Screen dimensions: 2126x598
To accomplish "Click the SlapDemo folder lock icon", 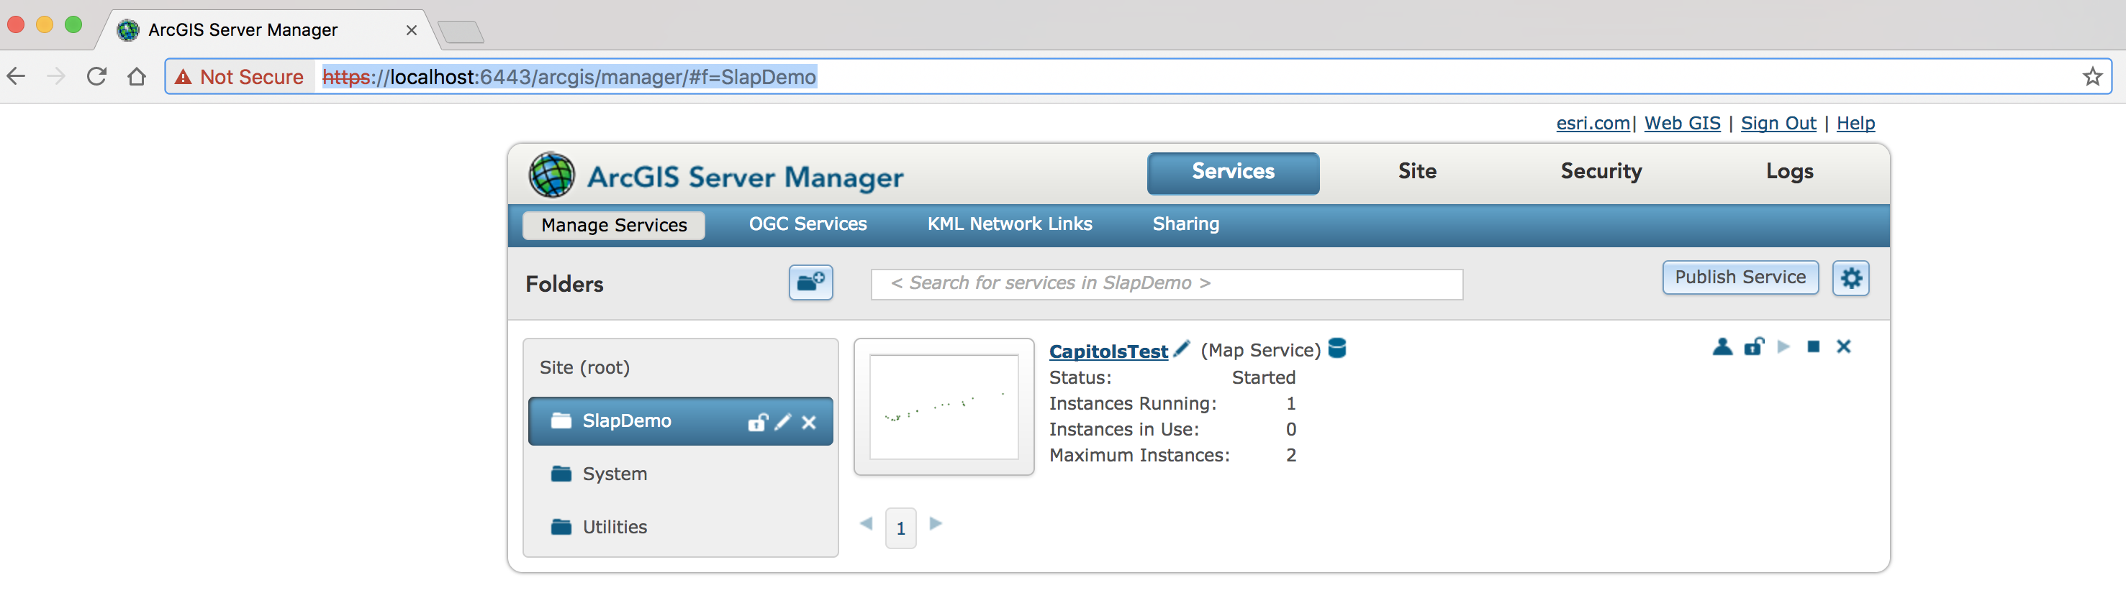I will [758, 422].
